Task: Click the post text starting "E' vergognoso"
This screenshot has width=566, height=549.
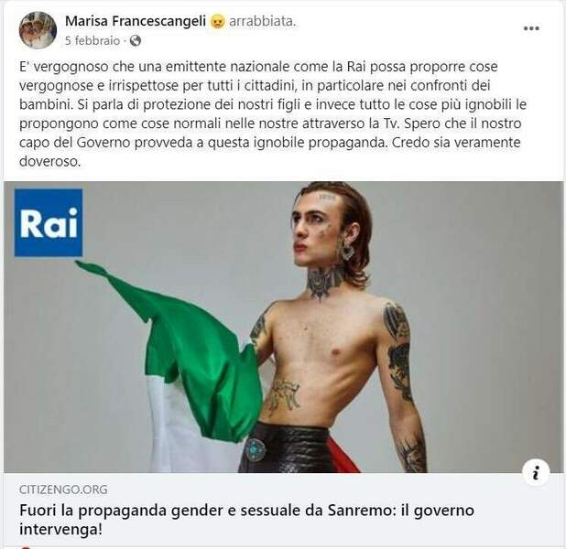Action: point(273,114)
